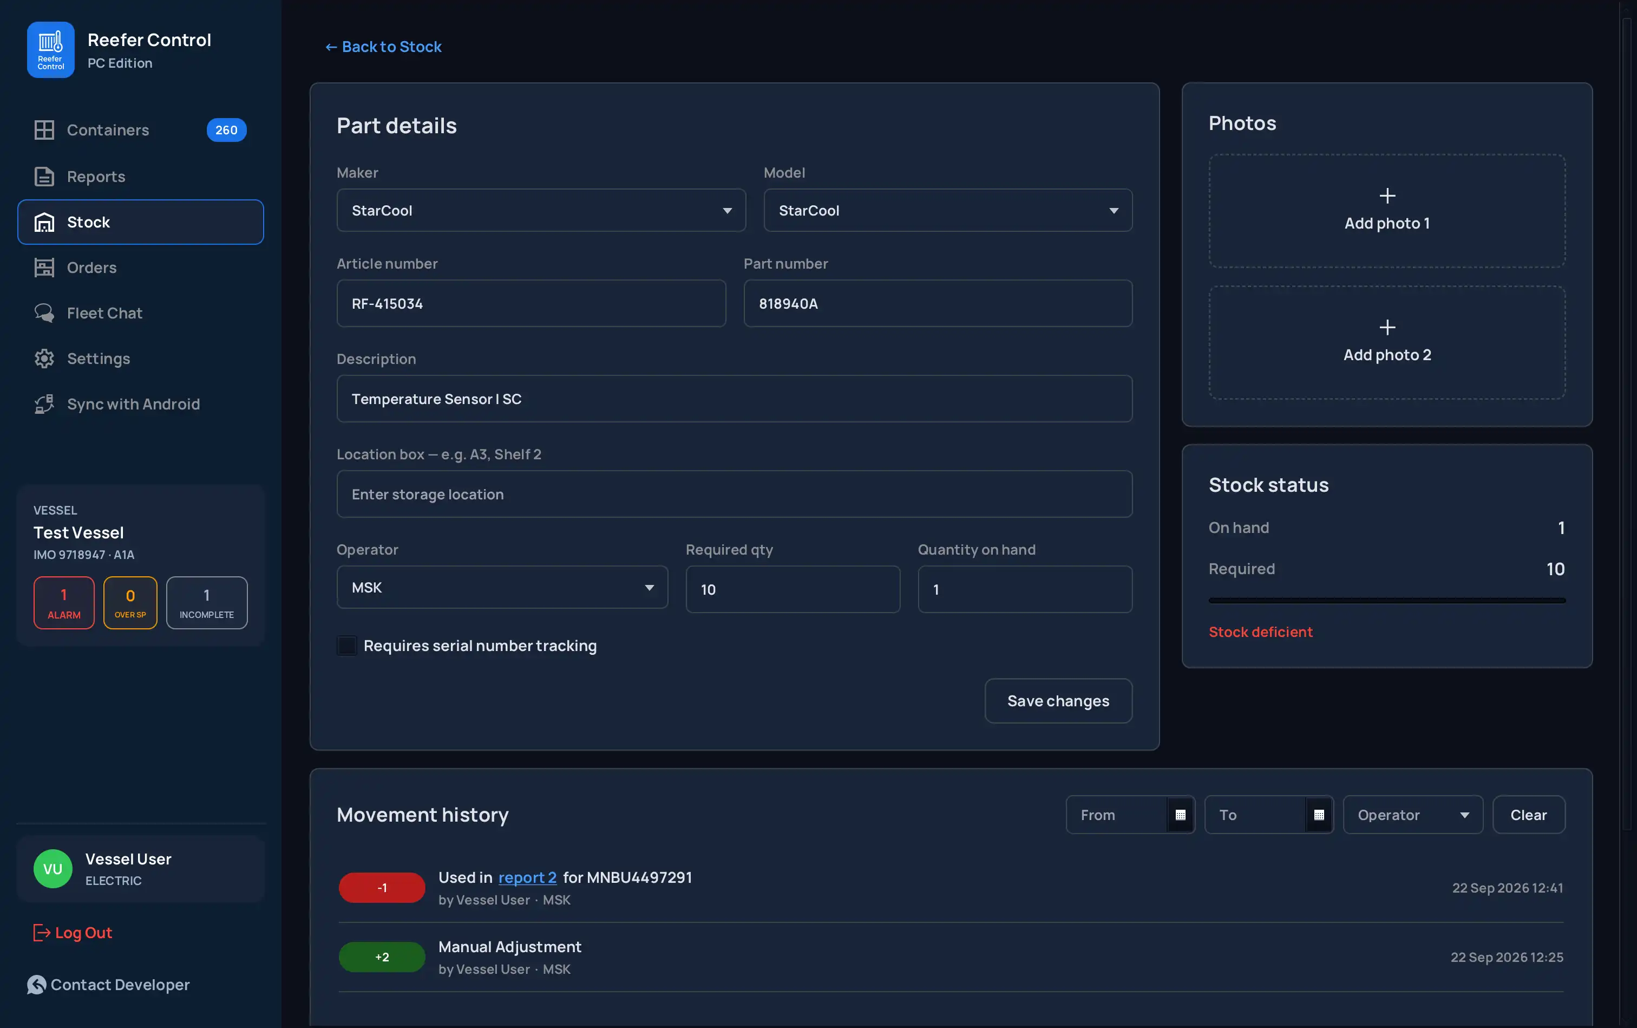Viewport: 1637px width, 1028px height.
Task: Open Reports in the sidebar
Action: point(141,177)
